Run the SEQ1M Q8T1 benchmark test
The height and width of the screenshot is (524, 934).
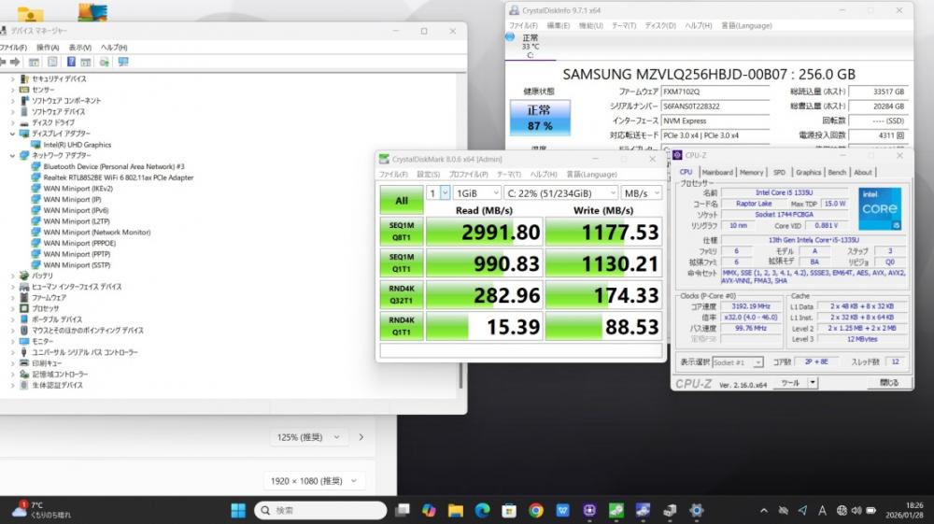coord(401,231)
